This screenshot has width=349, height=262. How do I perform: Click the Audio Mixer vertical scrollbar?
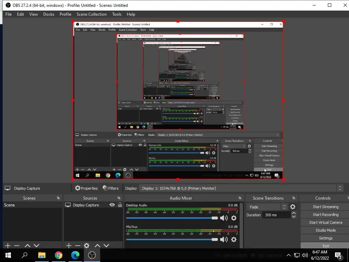tap(242, 225)
